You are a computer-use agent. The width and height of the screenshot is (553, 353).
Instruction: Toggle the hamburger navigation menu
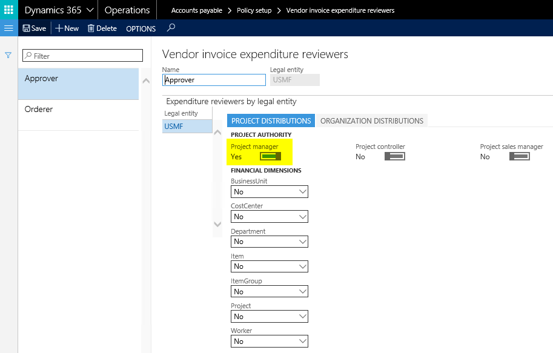8,28
